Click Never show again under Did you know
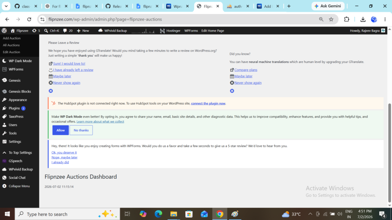392x220 pixels. pyautogui.click(x=248, y=82)
